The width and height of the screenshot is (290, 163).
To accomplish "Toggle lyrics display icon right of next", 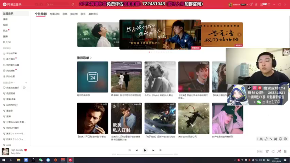I will (x=160, y=150).
